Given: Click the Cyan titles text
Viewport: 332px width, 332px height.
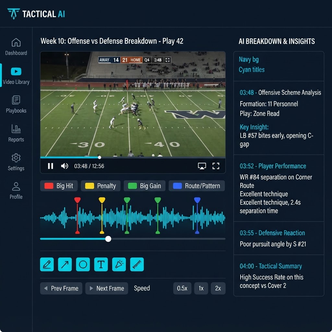Looking at the screenshot, I should 252,70.
